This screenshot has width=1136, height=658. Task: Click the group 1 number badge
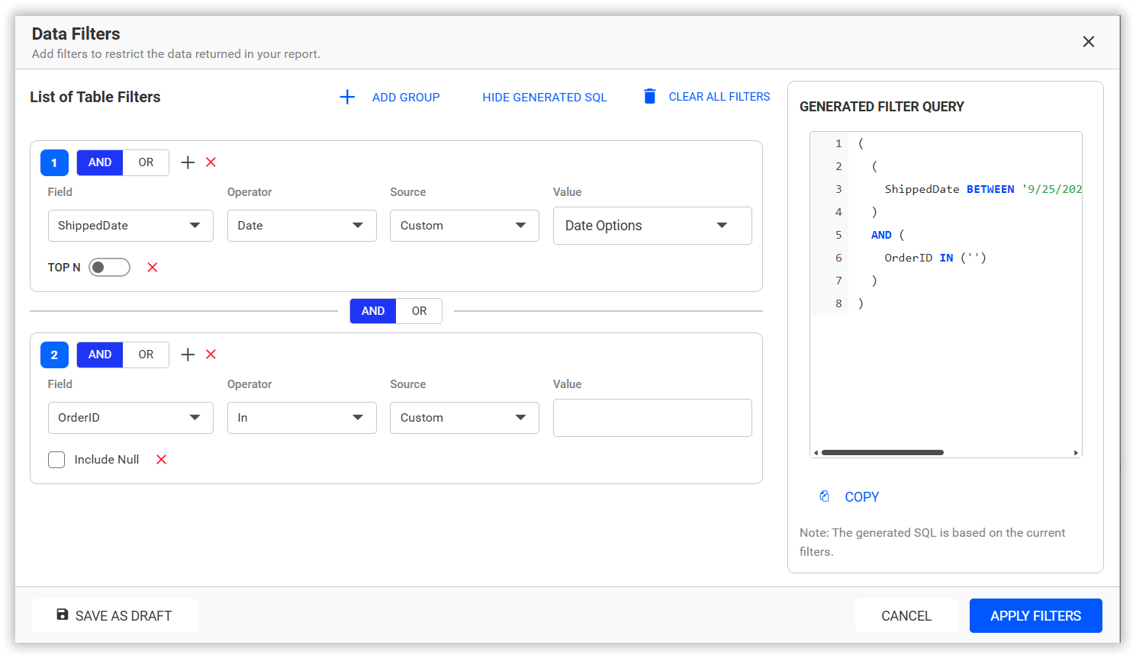(54, 163)
